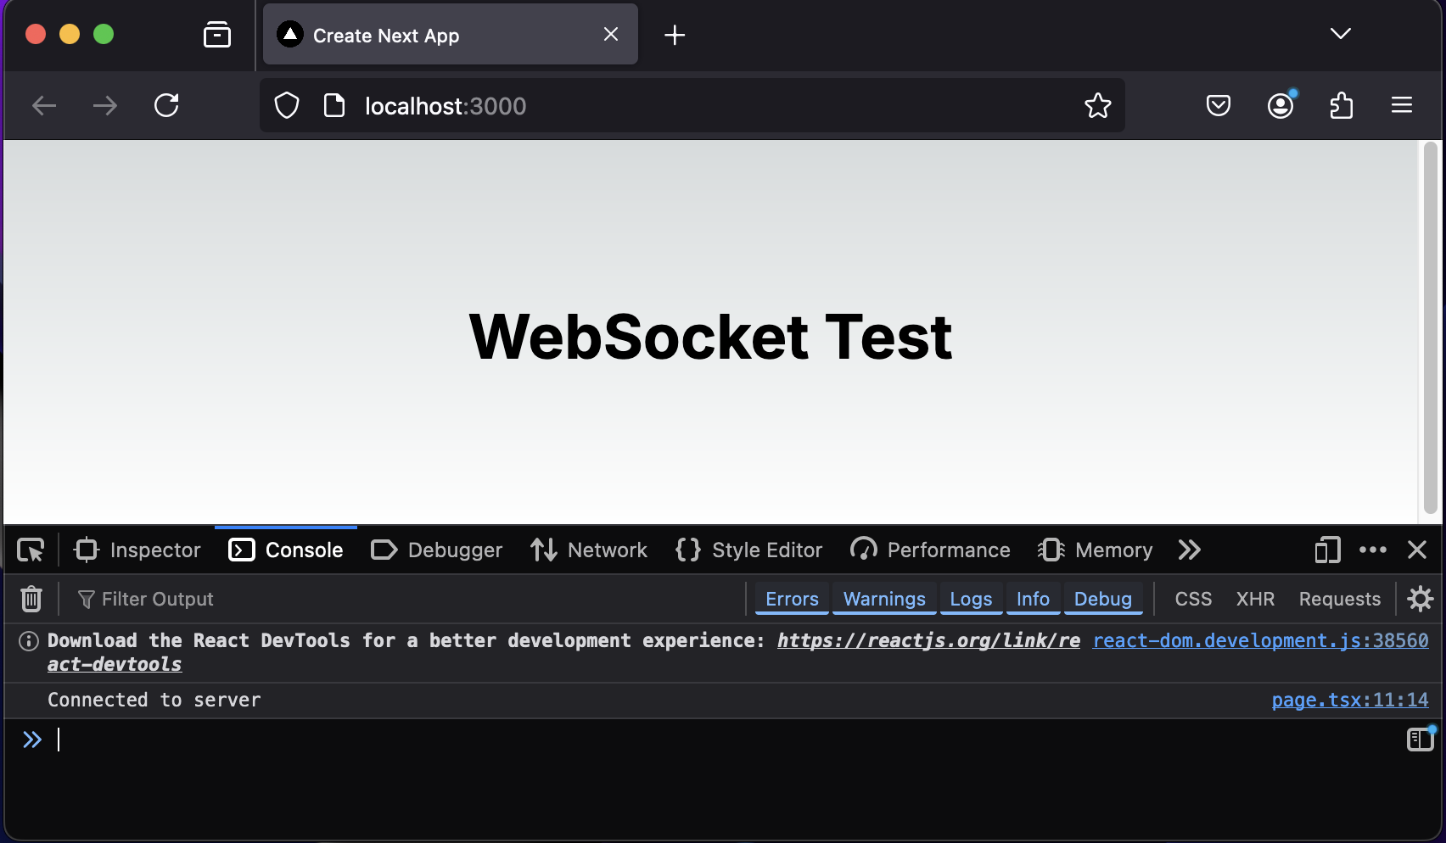This screenshot has height=843, width=1446.
Task: Switch to the Debugger panel
Action: [436, 550]
